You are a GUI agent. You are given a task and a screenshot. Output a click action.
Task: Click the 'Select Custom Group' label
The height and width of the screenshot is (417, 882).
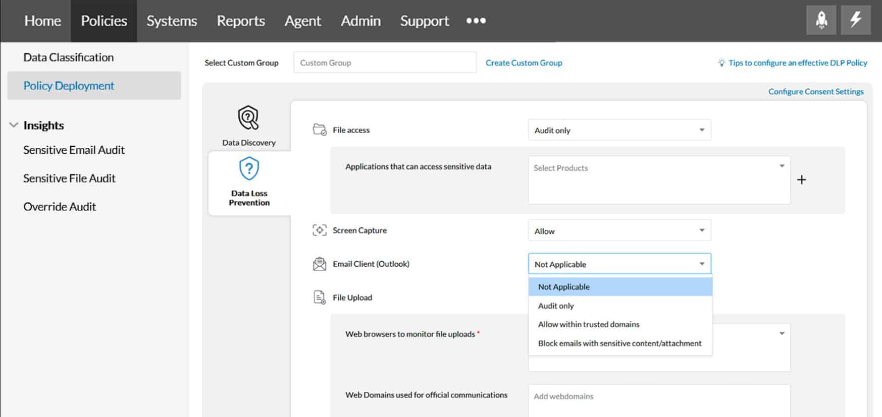click(x=241, y=63)
